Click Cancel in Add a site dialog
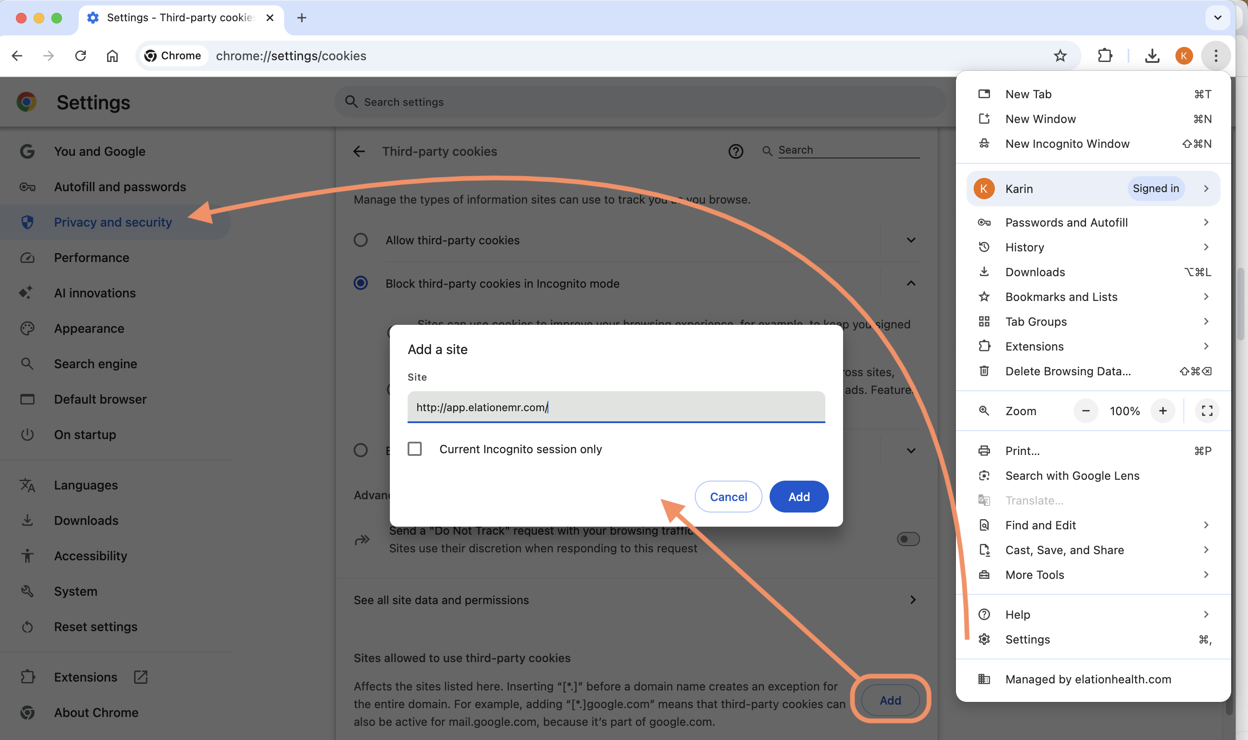The width and height of the screenshot is (1248, 740). coord(728,497)
